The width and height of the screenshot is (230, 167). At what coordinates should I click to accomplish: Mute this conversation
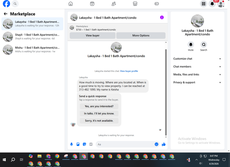[x=191, y=45]
